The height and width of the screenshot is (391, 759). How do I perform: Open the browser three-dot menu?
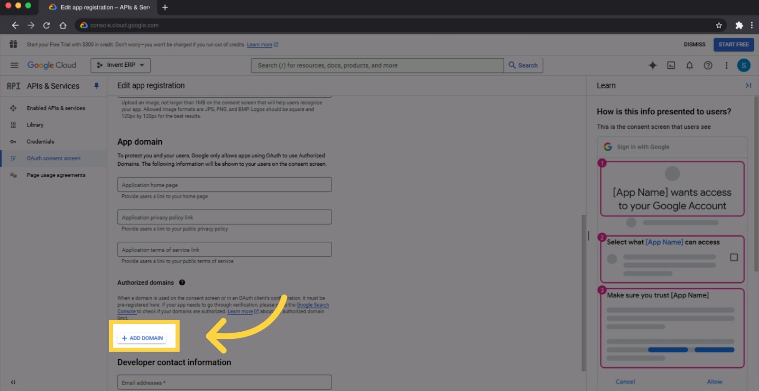pyautogui.click(x=751, y=25)
